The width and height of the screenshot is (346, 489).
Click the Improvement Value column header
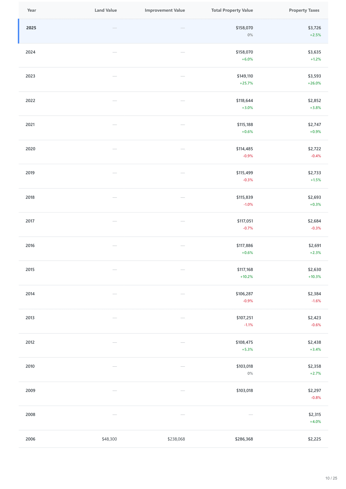coord(165,10)
